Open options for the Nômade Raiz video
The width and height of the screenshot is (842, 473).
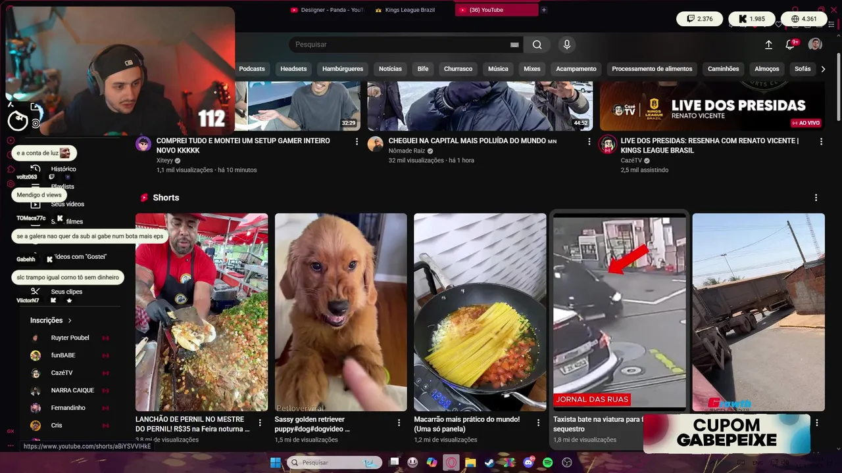[x=589, y=141]
